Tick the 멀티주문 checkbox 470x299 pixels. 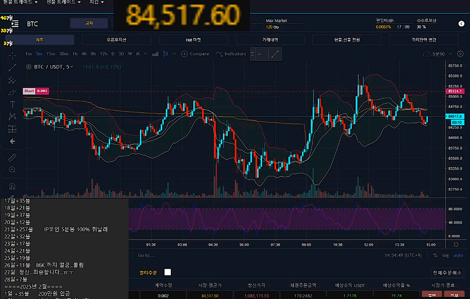[x=168, y=272]
